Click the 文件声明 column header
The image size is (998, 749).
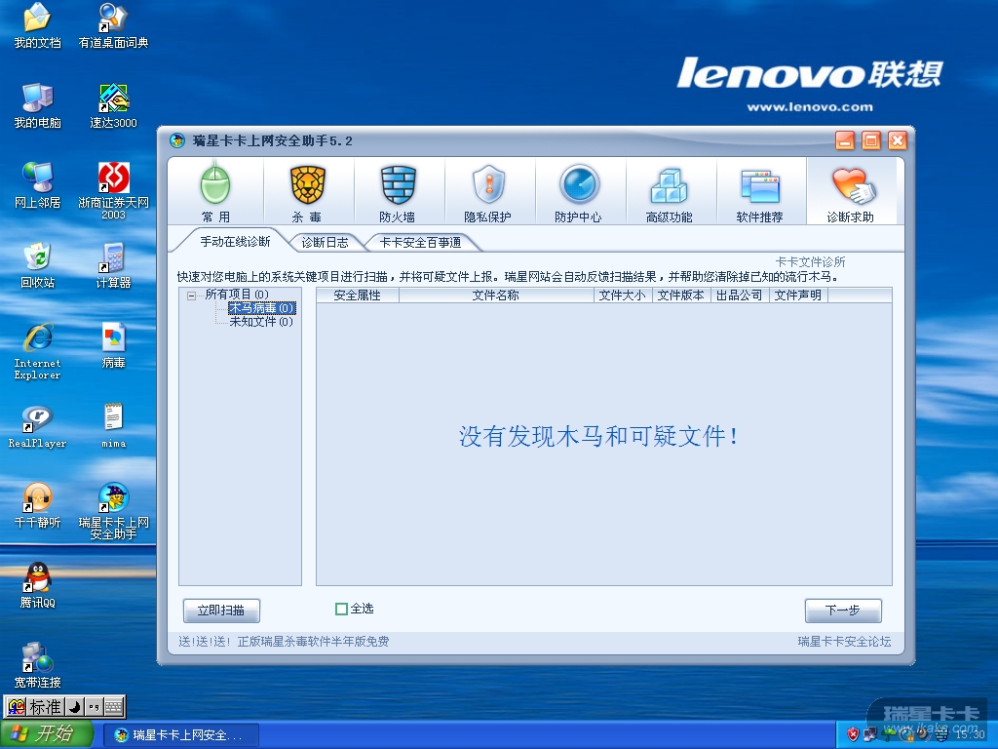tap(798, 296)
